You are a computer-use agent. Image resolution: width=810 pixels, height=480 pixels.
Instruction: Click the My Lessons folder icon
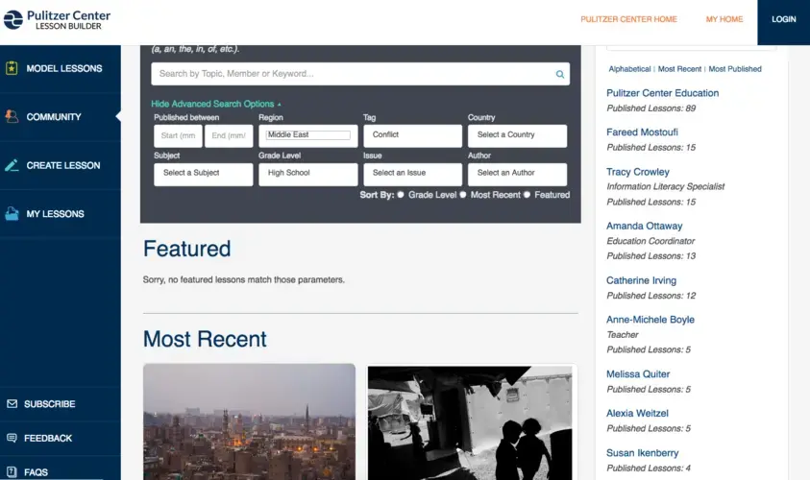coord(12,214)
